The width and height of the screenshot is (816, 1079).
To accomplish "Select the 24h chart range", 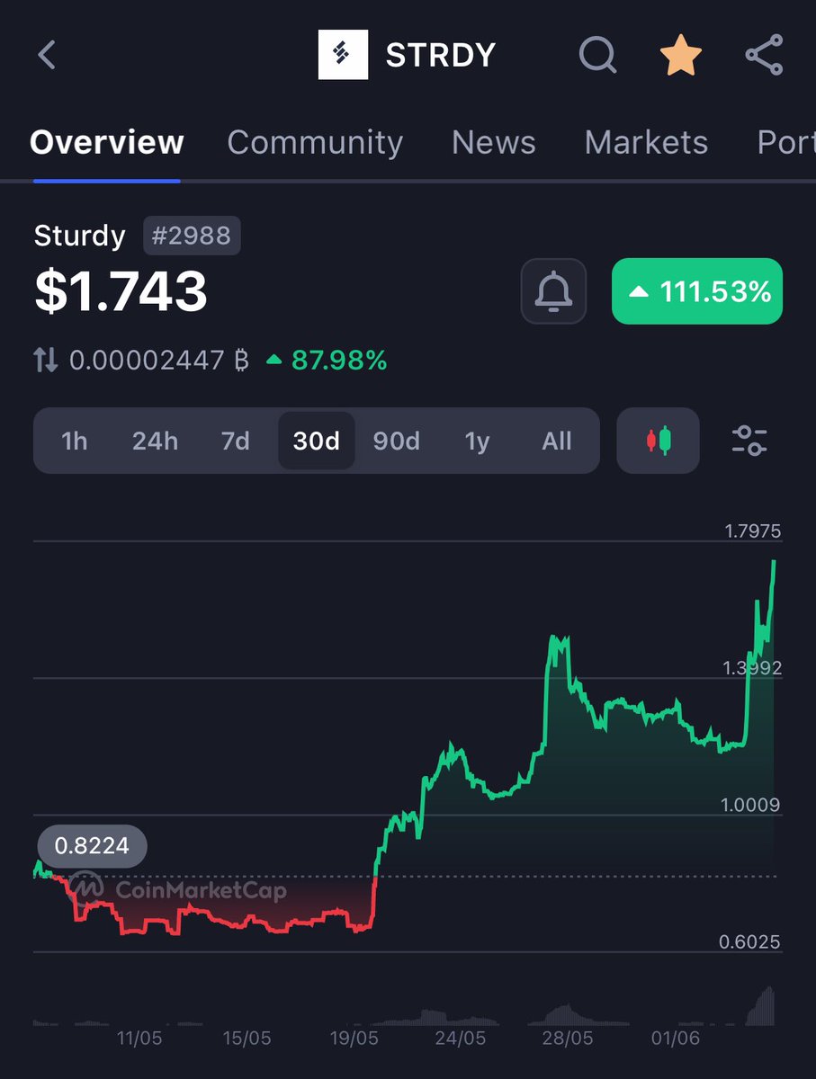I will point(155,441).
